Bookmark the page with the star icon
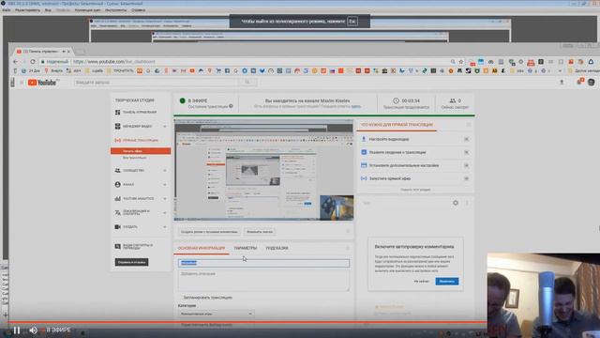 (461, 61)
